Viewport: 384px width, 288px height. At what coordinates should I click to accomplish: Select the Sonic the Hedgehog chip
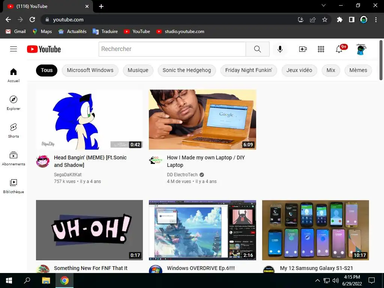point(187,70)
